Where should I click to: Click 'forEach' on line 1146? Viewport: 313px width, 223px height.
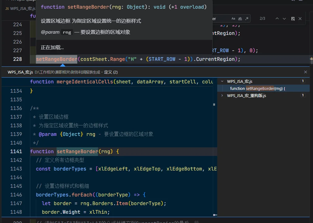[x=82, y=195]
